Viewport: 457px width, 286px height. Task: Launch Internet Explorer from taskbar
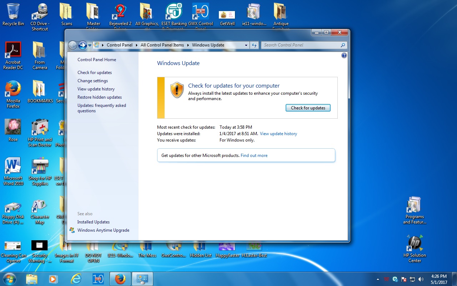point(76,279)
